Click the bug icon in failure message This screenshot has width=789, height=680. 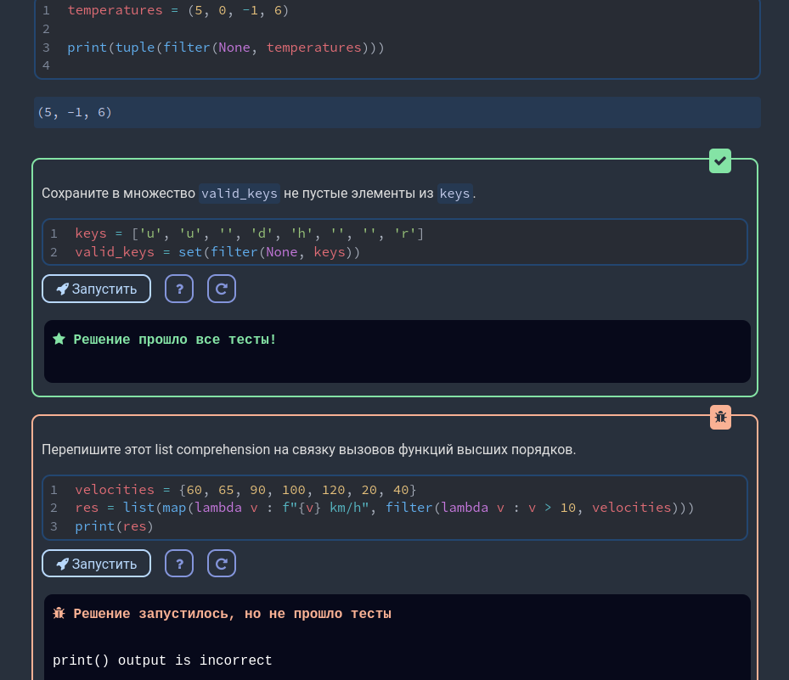59,613
